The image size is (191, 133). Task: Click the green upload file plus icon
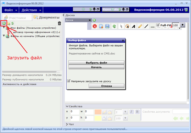coord(4,23)
